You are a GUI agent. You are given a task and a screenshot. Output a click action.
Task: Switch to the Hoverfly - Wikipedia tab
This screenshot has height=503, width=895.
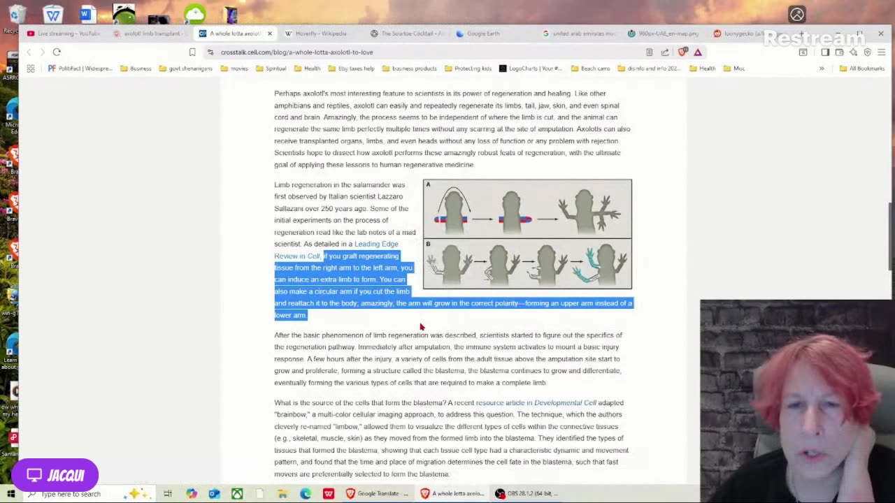[320, 34]
